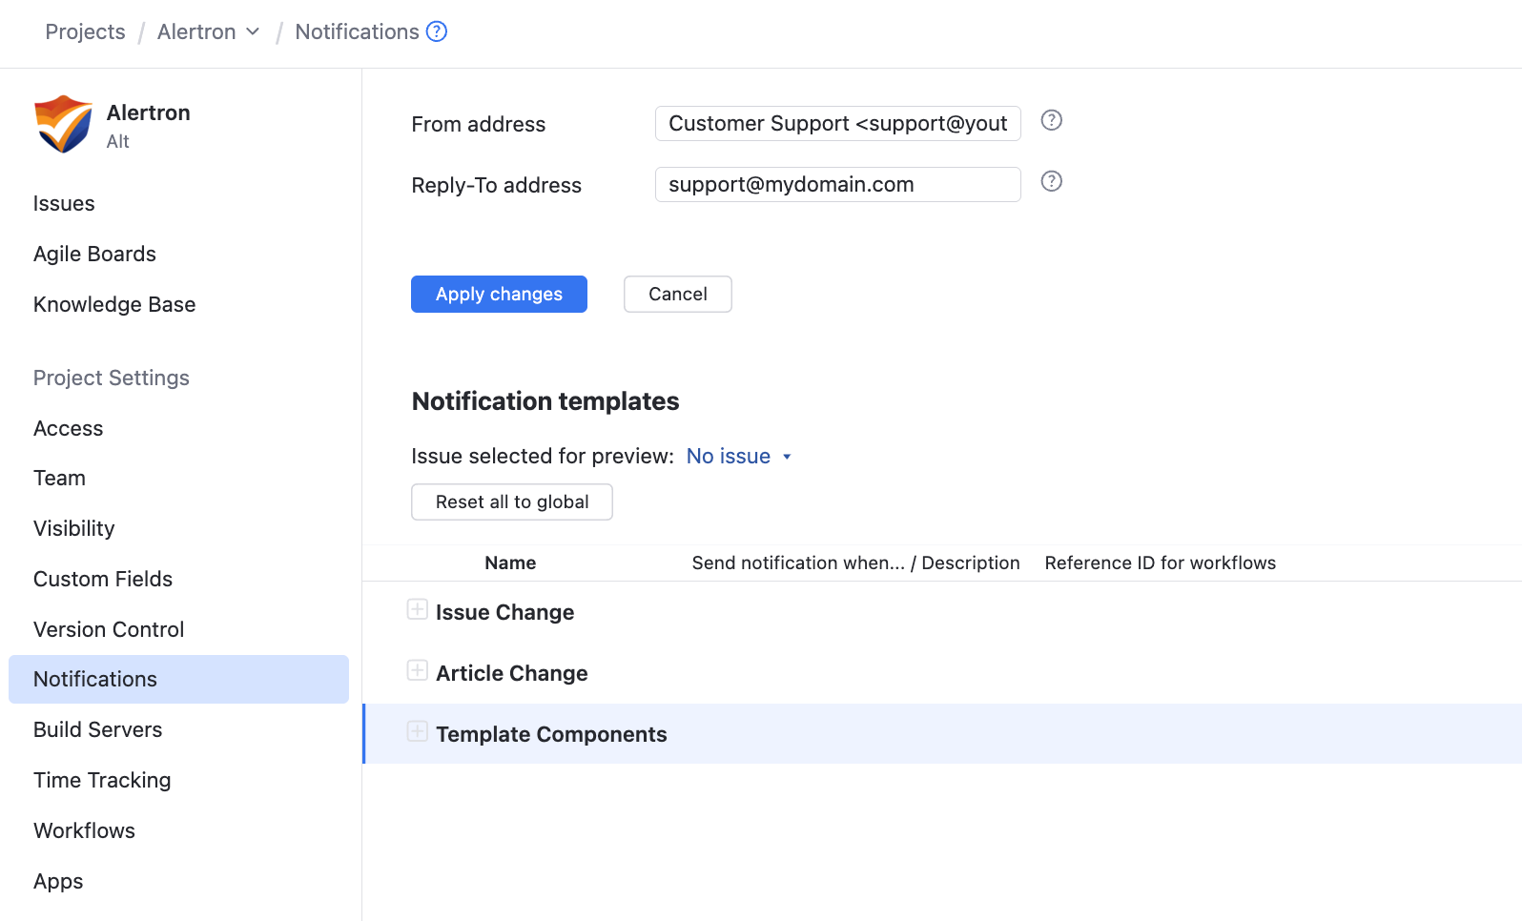Screen dimensions: 1522x921
Task: Click the Cancel button
Action: (x=677, y=294)
